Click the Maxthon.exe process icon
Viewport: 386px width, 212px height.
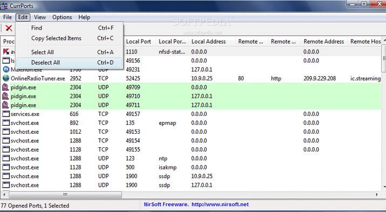tap(6, 70)
